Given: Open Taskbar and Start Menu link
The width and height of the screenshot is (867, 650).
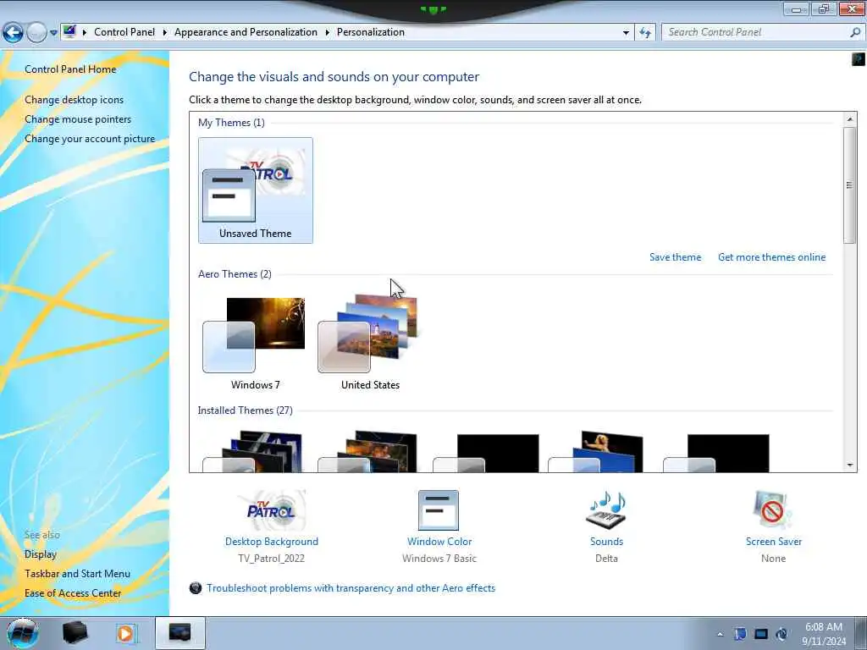Looking at the screenshot, I should click(77, 574).
